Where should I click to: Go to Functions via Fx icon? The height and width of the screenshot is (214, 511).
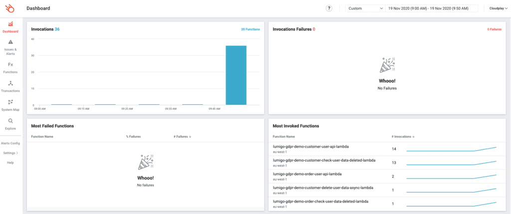(x=10, y=64)
